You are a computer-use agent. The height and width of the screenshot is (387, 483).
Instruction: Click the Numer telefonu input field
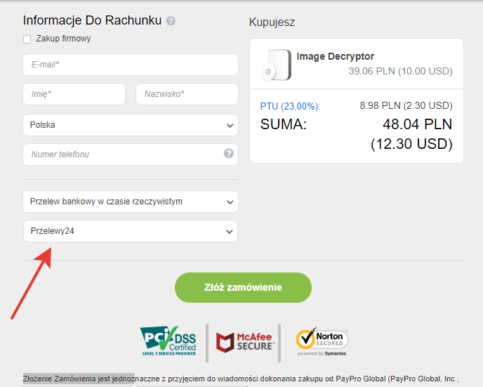click(x=123, y=155)
